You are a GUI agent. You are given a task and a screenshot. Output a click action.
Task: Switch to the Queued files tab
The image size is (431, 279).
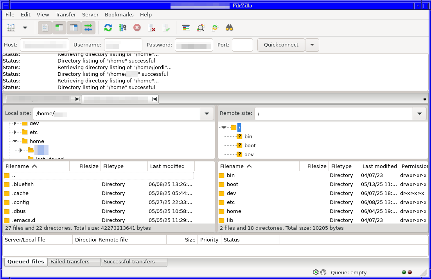click(x=26, y=262)
